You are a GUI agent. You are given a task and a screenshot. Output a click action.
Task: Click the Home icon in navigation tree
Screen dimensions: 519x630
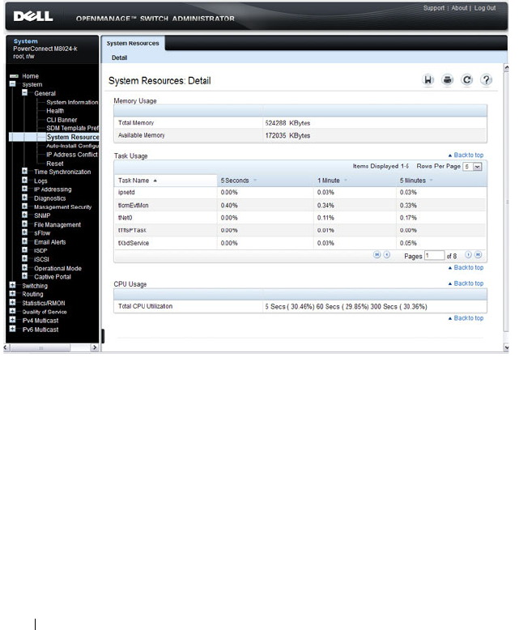[14, 76]
